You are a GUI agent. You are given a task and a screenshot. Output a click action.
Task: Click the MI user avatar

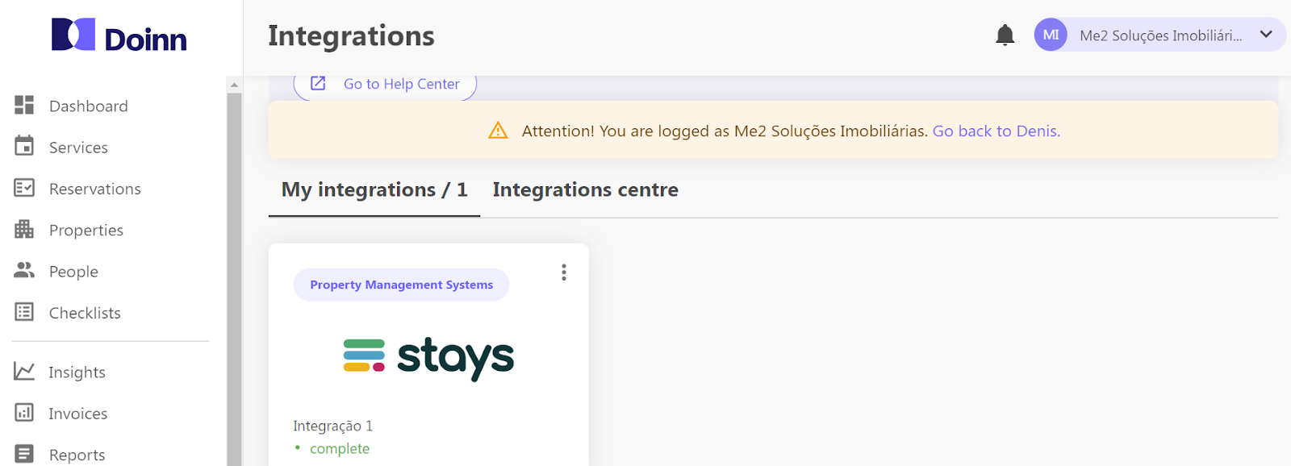[1051, 35]
